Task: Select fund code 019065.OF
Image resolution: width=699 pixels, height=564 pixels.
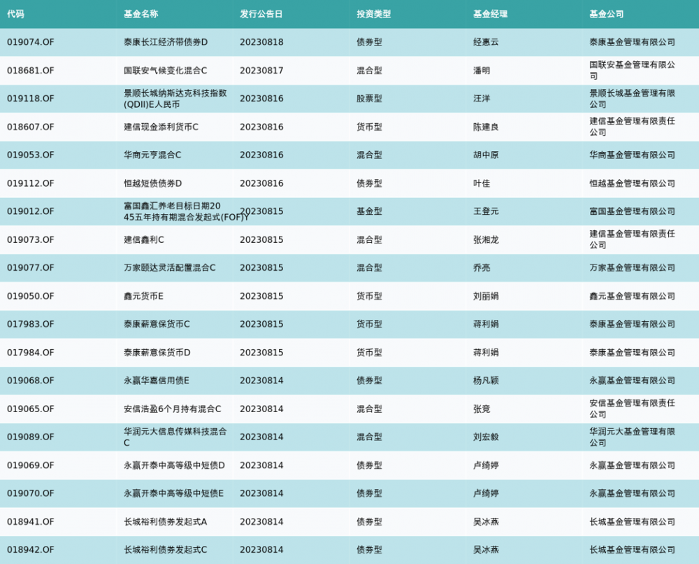Action: tap(30, 409)
